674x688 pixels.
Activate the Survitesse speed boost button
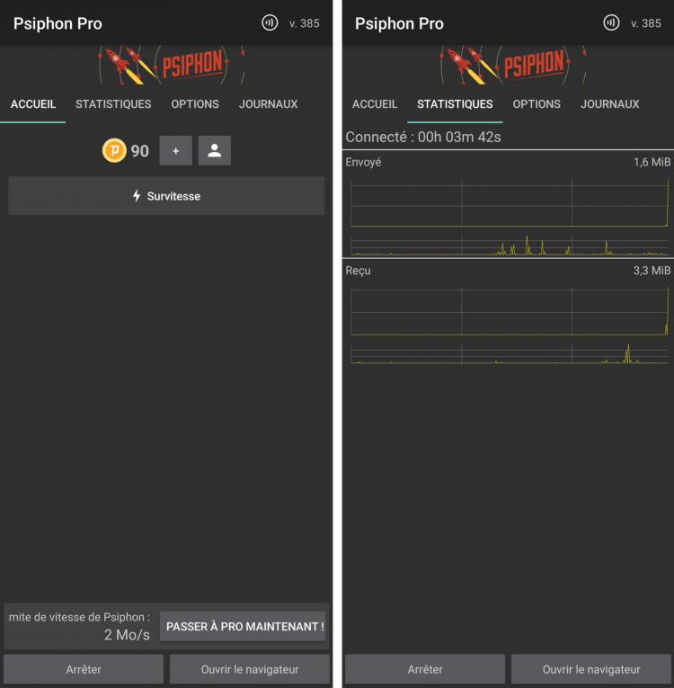(x=166, y=196)
